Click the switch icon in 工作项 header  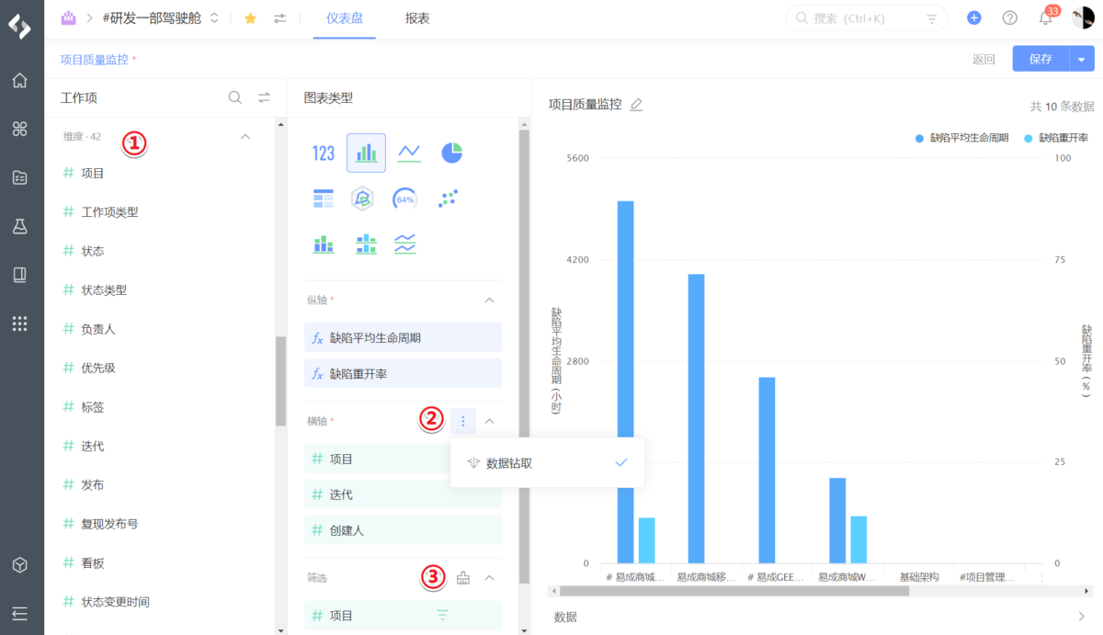[264, 97]
